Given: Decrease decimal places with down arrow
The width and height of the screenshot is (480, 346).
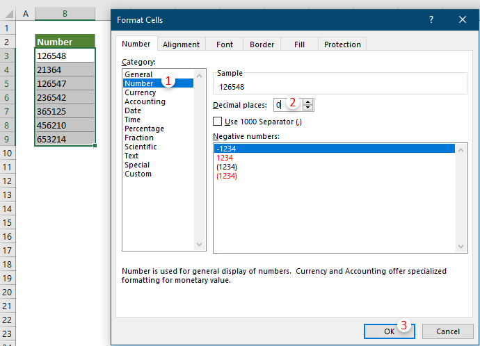Looking at the screenshot, I should [308, 108].
